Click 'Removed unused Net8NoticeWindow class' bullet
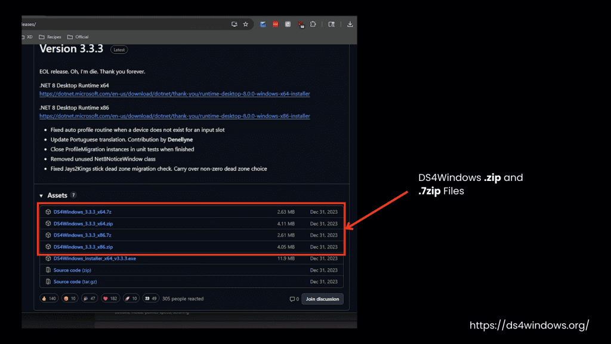 [x=103, y=159]
